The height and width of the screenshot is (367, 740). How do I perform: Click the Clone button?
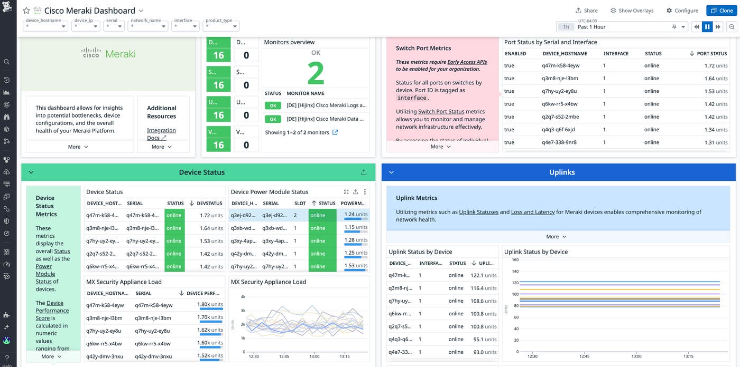[721, 10]
